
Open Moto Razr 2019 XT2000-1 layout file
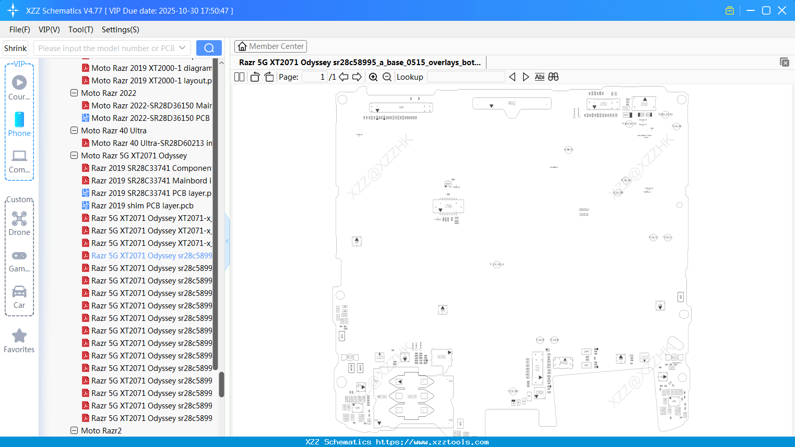(151, 81)
